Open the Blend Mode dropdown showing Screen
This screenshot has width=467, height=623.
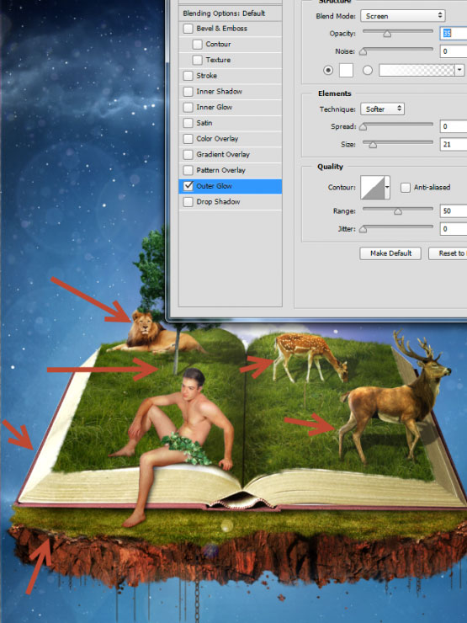pos(403,16)
